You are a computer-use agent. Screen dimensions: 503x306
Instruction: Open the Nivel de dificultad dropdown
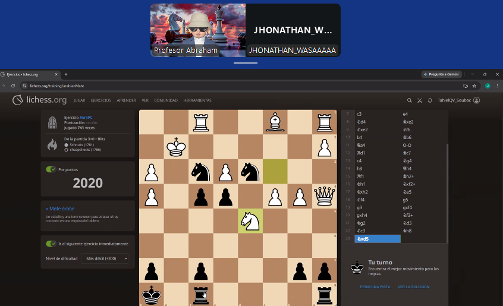[x=105, y=258]
